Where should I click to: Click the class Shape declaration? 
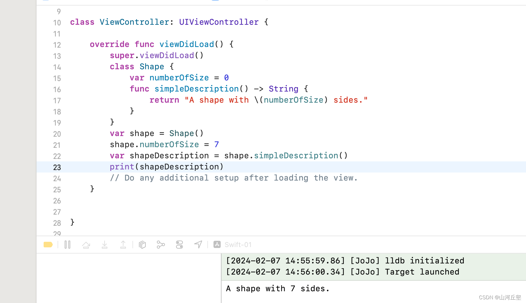click(142, 66)
